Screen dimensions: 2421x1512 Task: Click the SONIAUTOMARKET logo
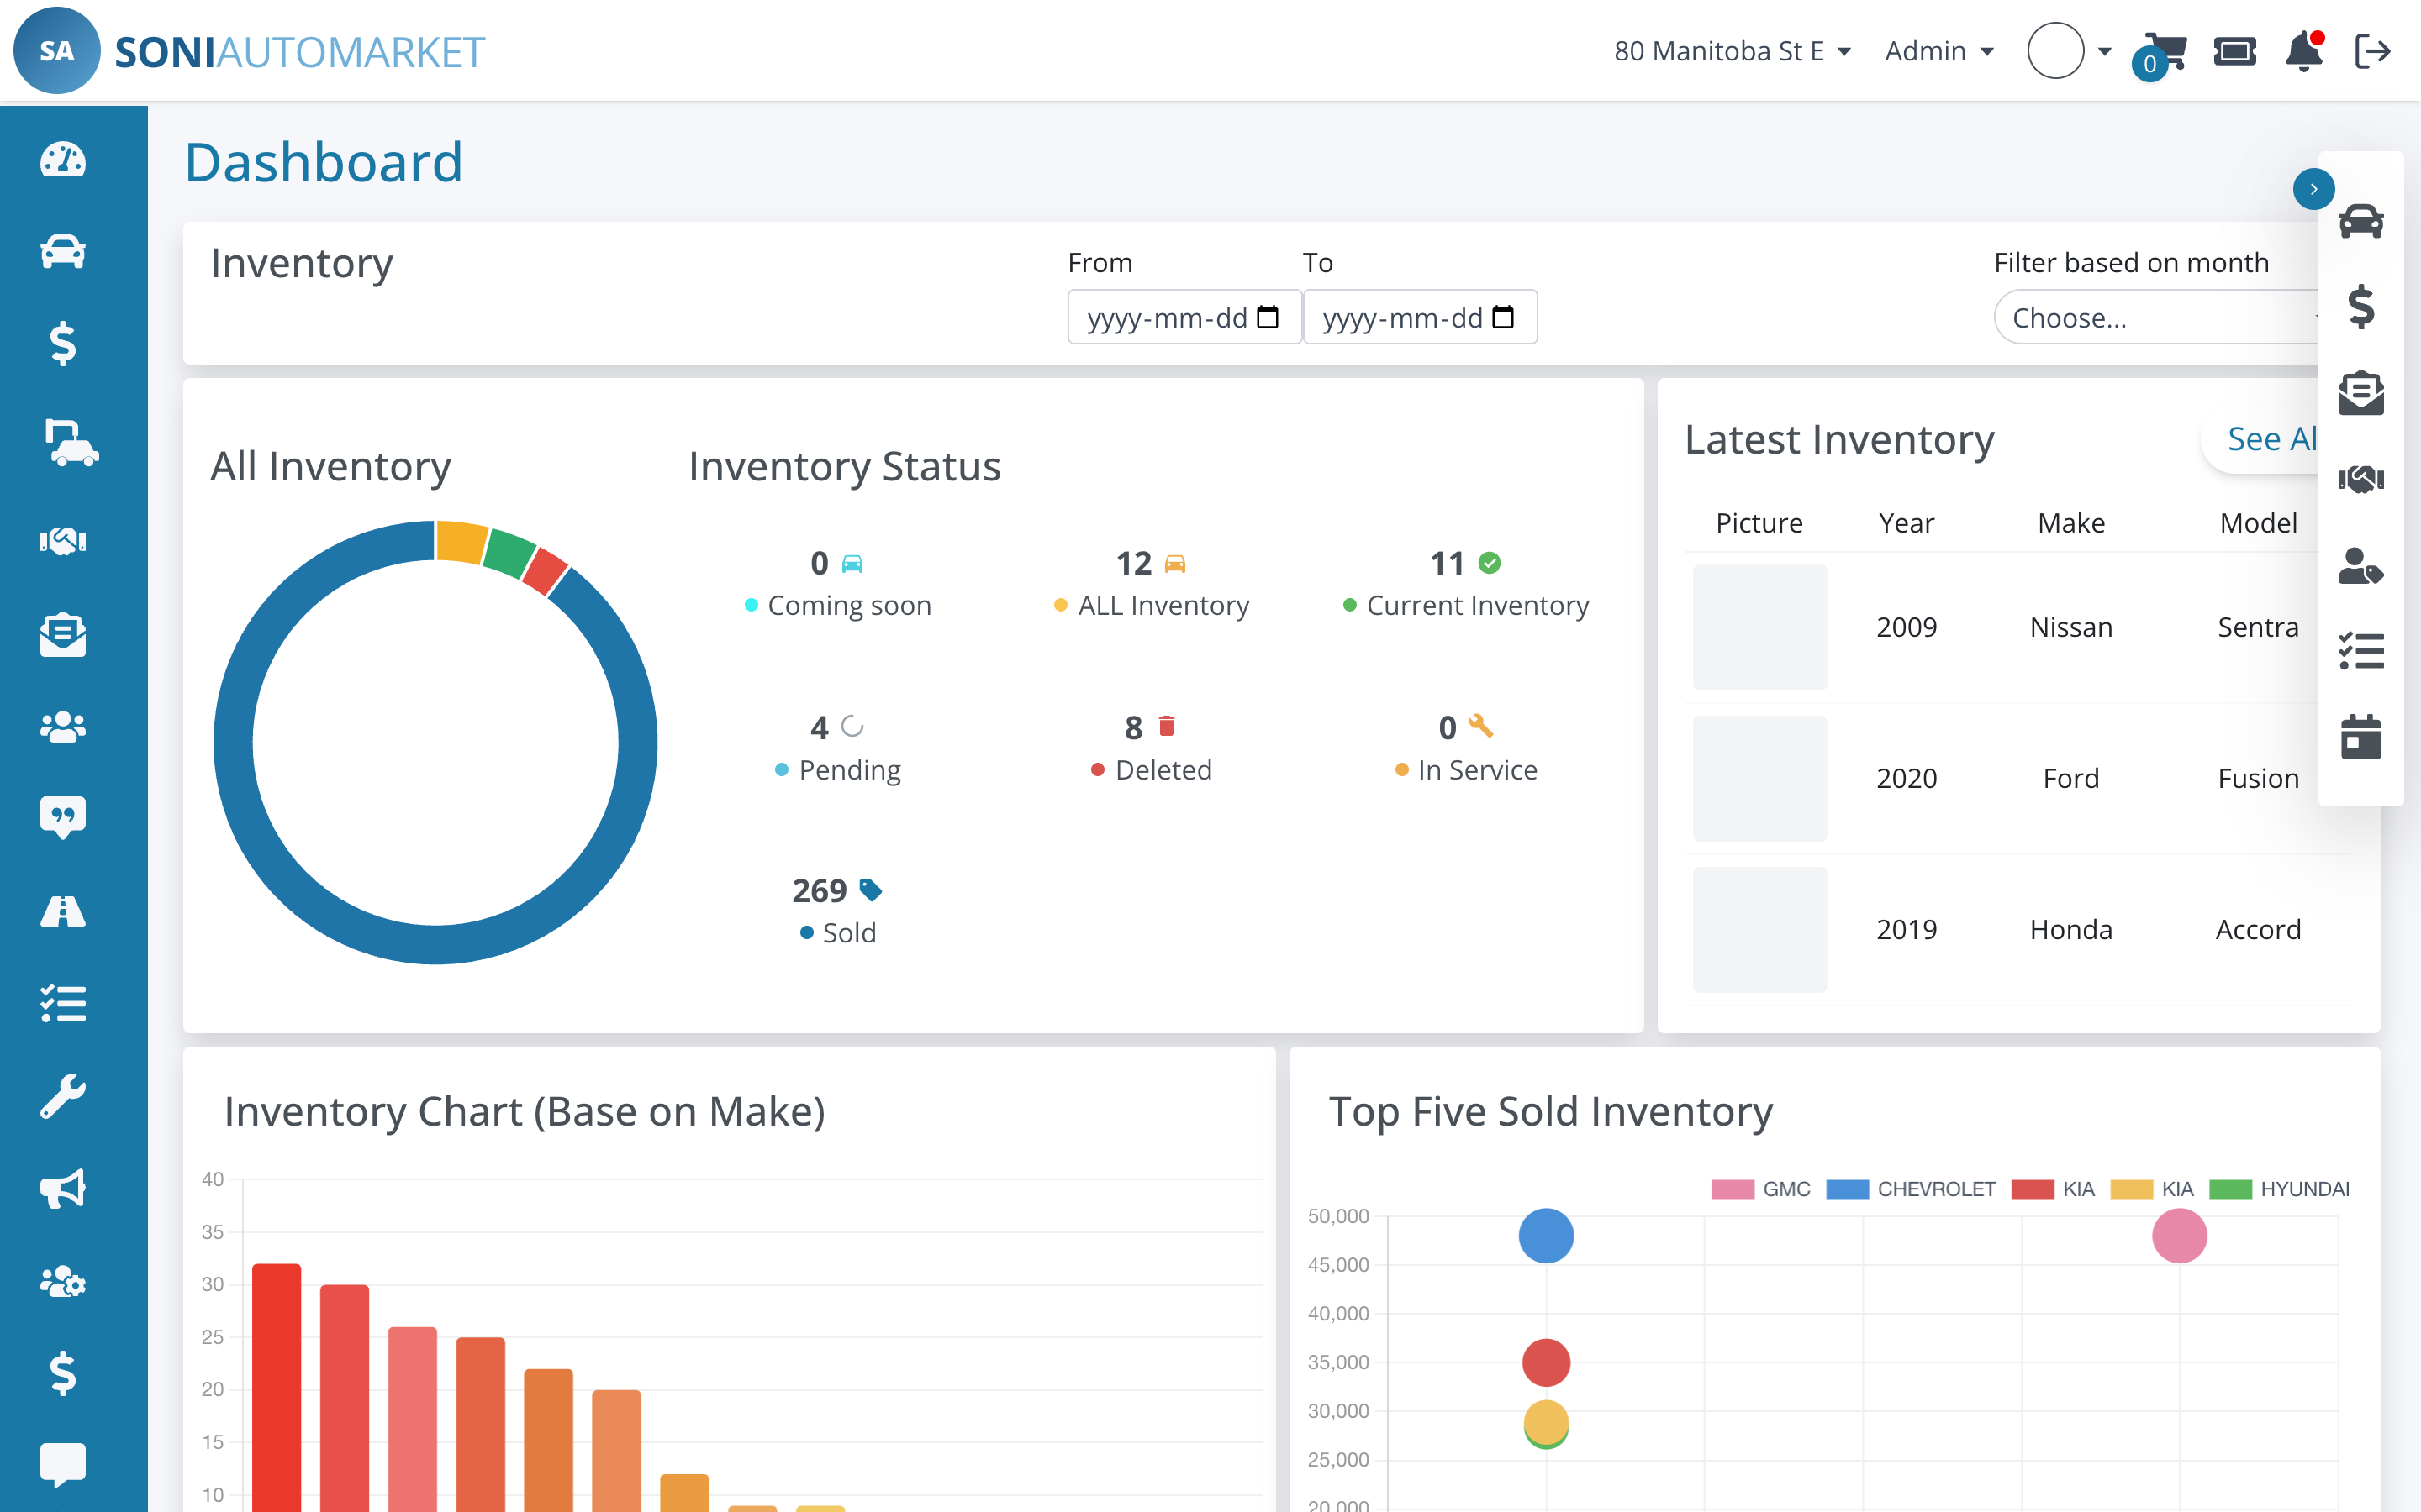point(249,51)
